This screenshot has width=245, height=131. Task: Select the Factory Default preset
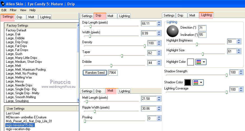[x=16, y=30]
